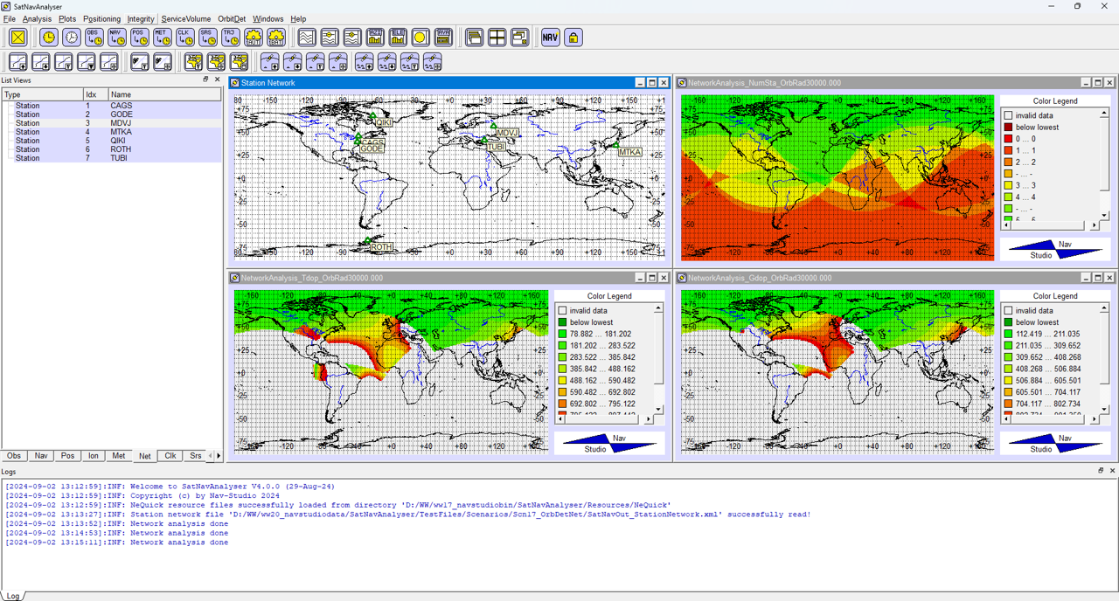Click the yellow crossed-box icon in toolbar
This screenshot has height=601, width=1119.
click(17, 38)
